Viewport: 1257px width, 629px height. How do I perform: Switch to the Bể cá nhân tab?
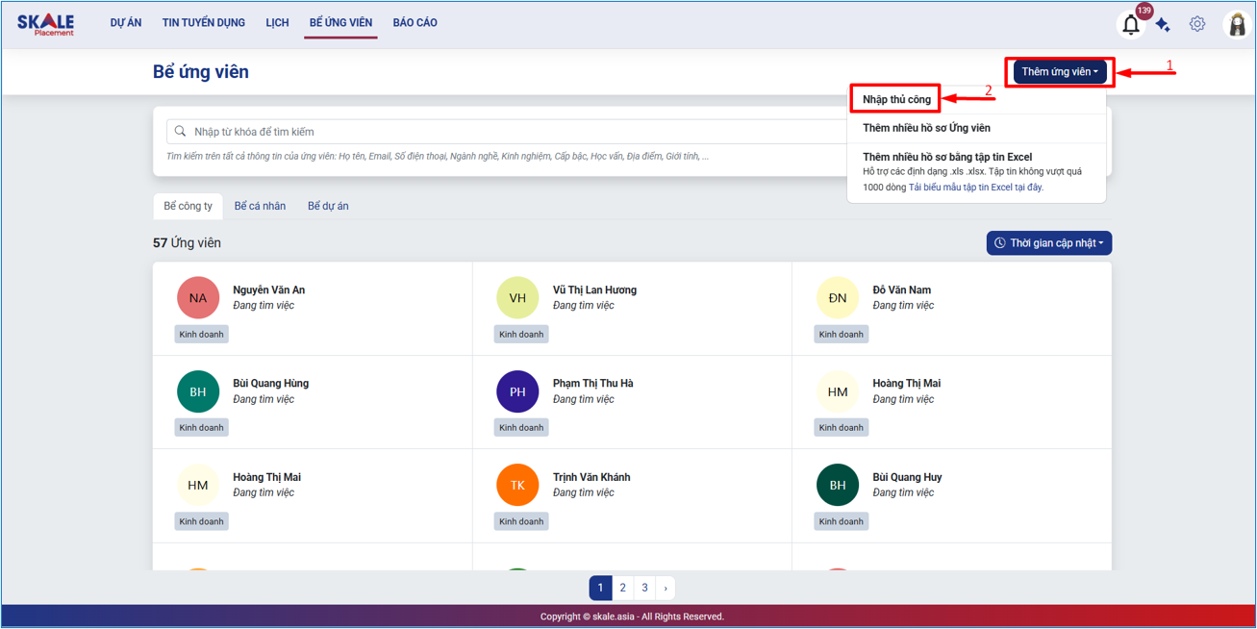[260, 206]
